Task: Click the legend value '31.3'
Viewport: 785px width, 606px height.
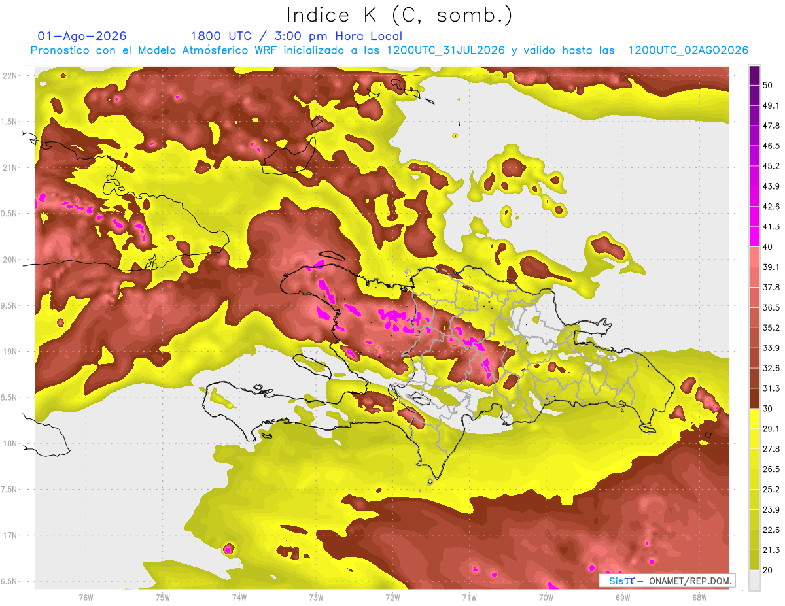Action: (x=771, y=388)
